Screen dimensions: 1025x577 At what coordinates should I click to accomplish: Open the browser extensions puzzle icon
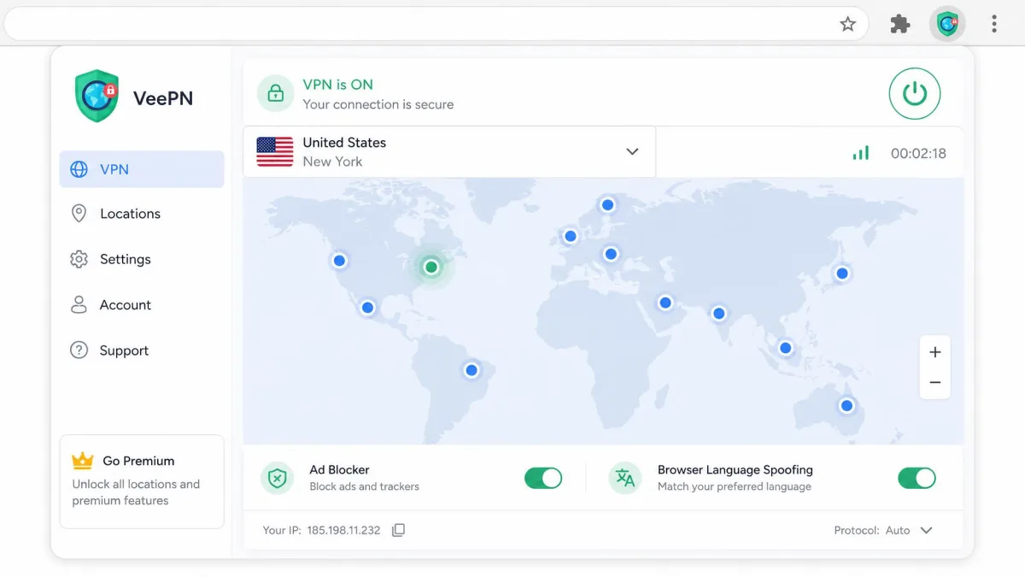pos(900,24)
